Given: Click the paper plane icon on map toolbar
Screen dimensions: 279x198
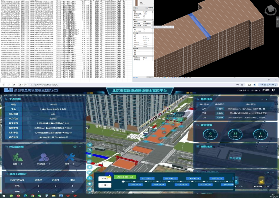Looking at the screenshot, I should [90, 189].
